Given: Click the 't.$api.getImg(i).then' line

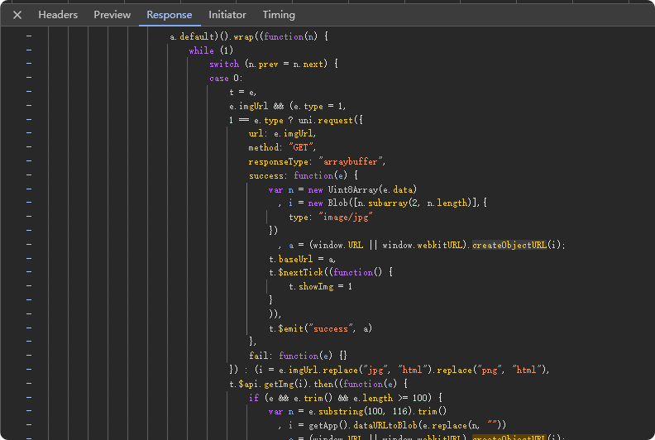Looking at the screenshot, I should pyautogui.click(x=318, y=384).
